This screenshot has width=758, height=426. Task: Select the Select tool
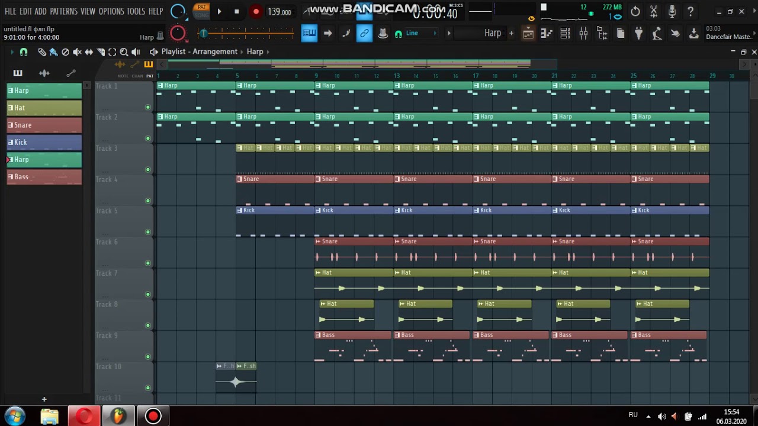click(x=112, y=52)
